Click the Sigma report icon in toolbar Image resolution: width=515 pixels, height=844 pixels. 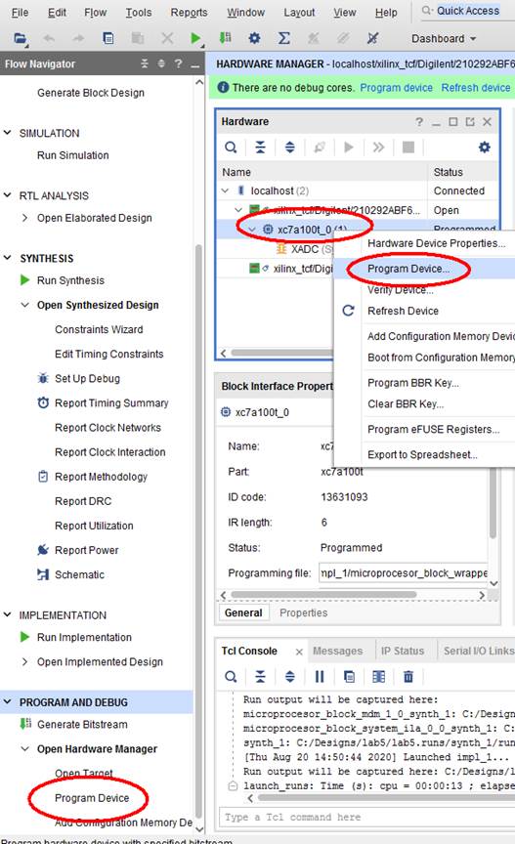point(284,38)
